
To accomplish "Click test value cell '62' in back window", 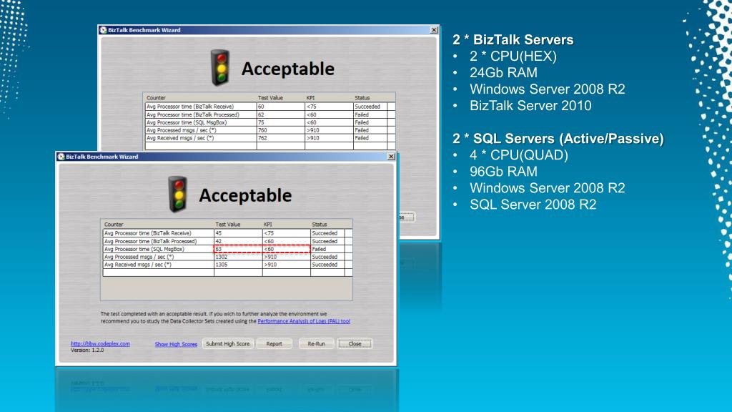I will pyautogui.click(x=280, y=114).
